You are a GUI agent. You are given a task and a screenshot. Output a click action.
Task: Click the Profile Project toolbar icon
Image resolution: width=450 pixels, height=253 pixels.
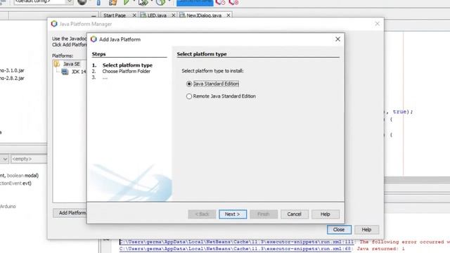pyautogui.click(x=160, y=2)
